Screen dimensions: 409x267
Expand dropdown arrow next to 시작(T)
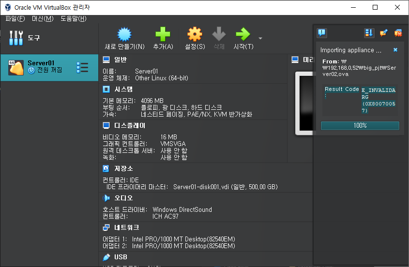[260, 38]
